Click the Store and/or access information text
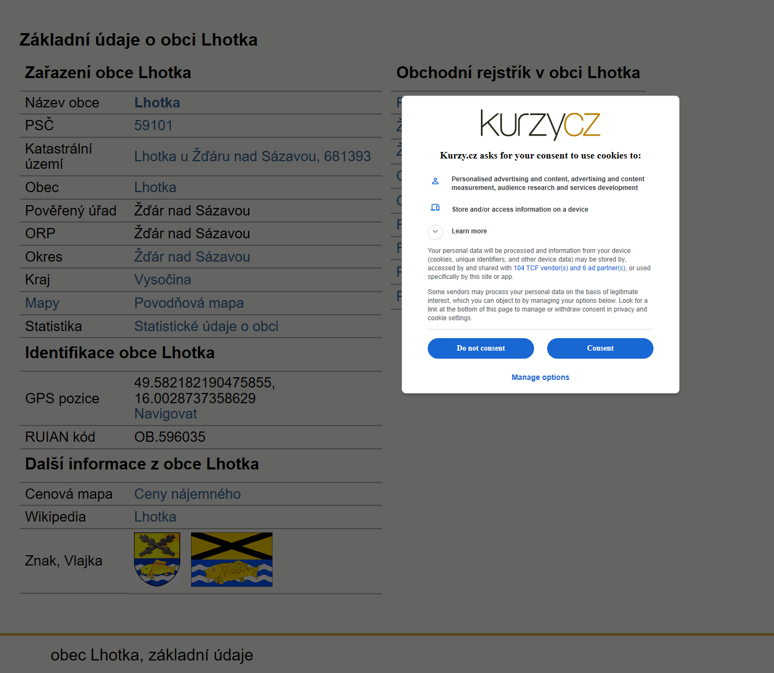The image size is (774, 673). [520, 209]
